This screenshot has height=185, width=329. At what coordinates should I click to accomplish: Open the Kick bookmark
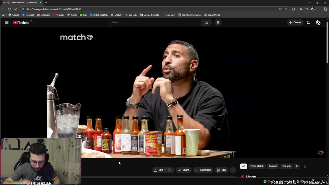tap(83, 15)
